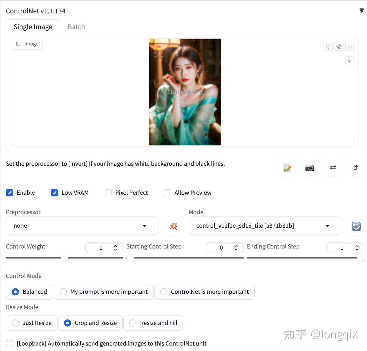Viewport: 367px width, 351px height.
Task: Send image dimensions using the up-arrow icon
Action: 356,168
